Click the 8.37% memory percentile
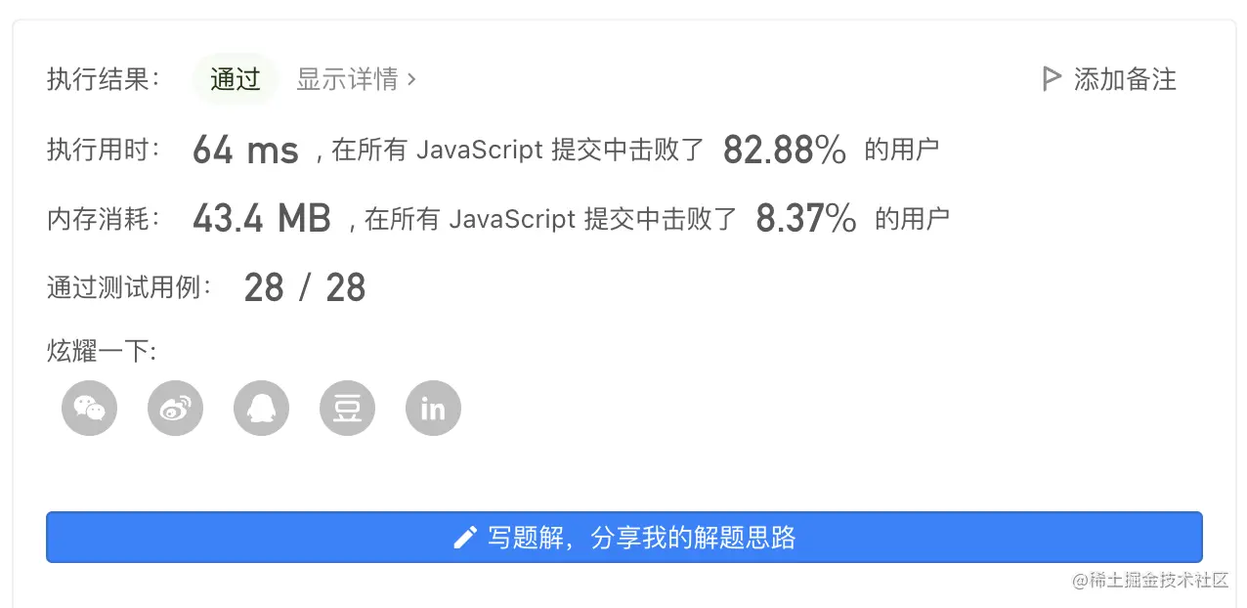The image size is (1247, 608). tap(806, 219)
